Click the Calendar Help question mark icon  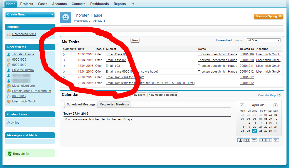(279, 95)
